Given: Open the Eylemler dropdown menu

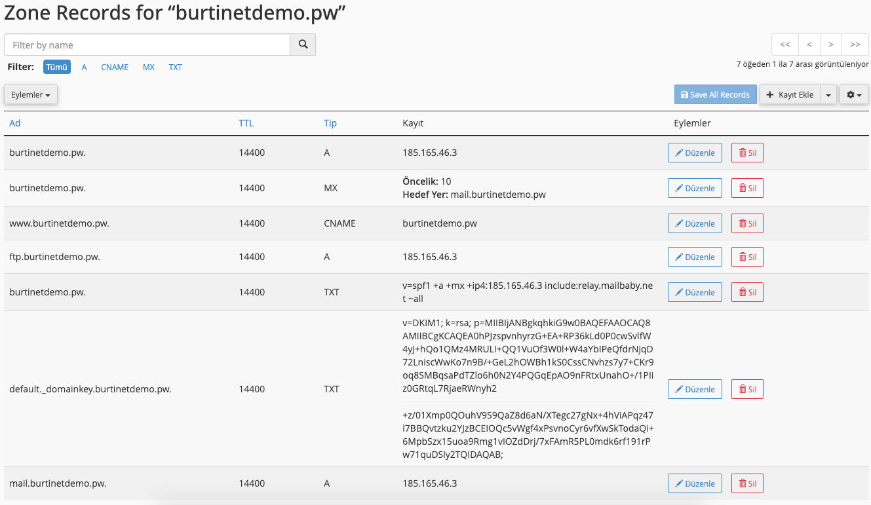Looking at the screenshot, I should (31, 94).
